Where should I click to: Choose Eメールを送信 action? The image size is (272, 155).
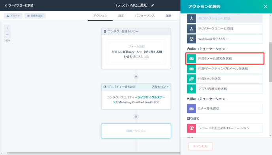point(225,108)
